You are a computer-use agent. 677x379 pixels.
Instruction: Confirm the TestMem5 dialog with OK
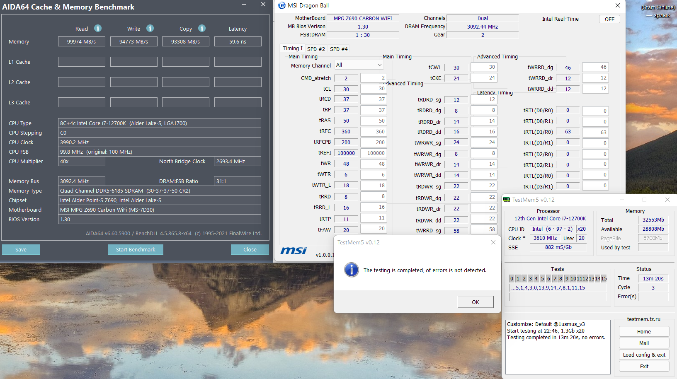pyautogui.click(x=476, y=302)
